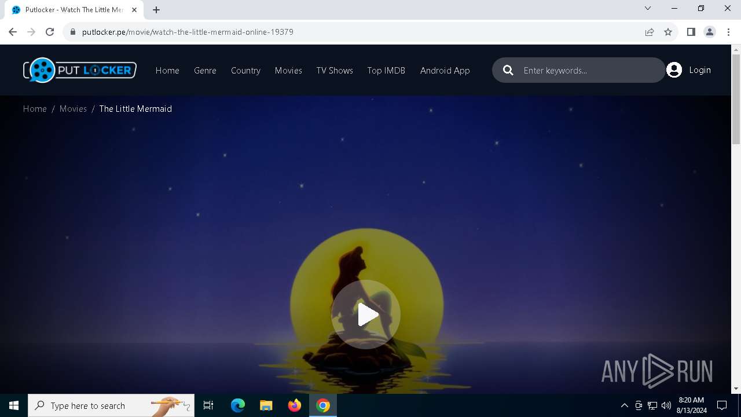Open the Android App page
Viewport: 741px width, 417px height.
click(445, 70)
